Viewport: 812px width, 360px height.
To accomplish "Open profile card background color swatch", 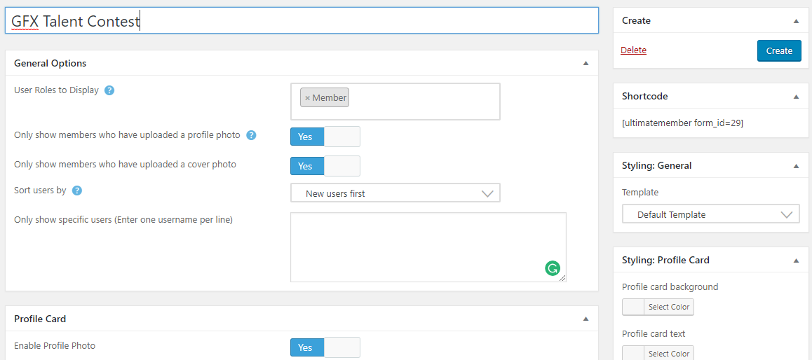I will (x=633, y=307).
